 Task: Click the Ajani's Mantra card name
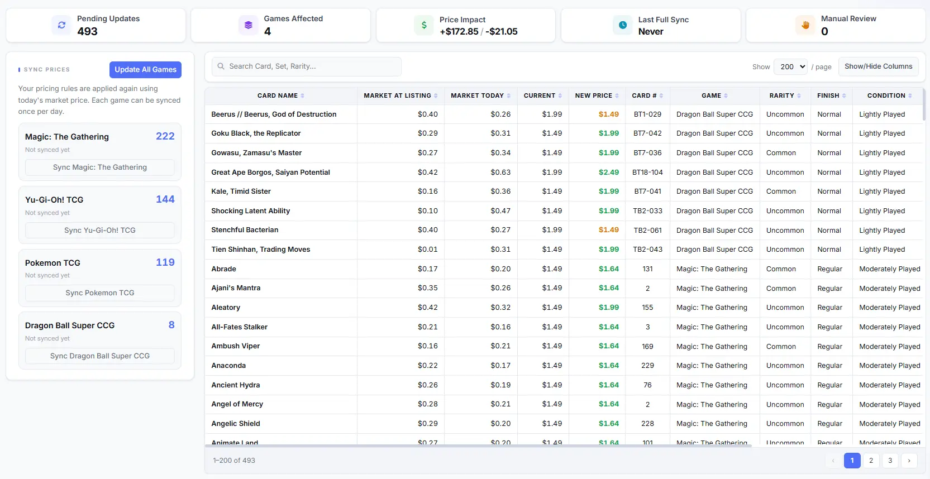pos(236,288)
